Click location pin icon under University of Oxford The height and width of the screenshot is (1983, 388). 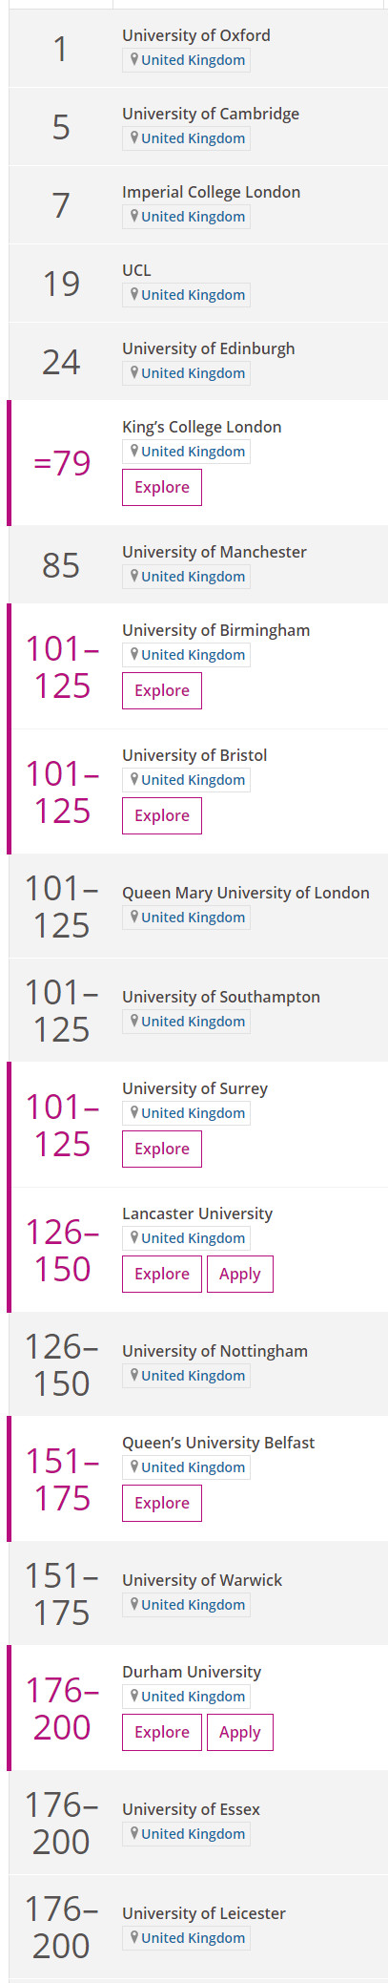[134, 59]
